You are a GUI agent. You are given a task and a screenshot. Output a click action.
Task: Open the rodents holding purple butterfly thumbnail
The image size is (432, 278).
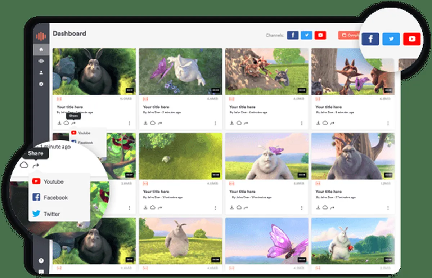pos(353,72)
